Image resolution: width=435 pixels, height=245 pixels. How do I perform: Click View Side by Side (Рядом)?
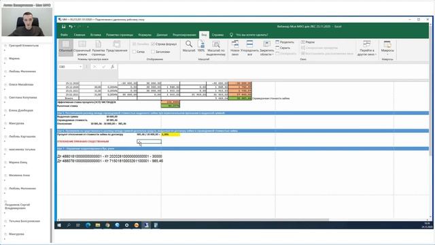pyautogui.click(x=308, y=42)
